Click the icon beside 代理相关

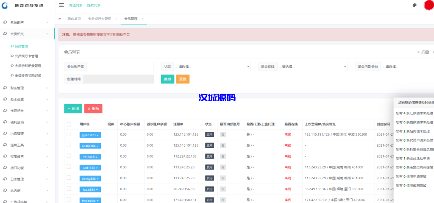(x=5, y=111)
